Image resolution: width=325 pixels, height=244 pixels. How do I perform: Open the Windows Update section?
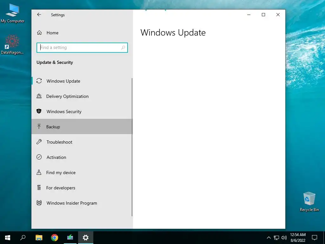[x=82, y=81]
